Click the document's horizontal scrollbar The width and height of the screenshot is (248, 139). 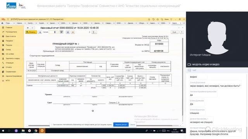100,125
